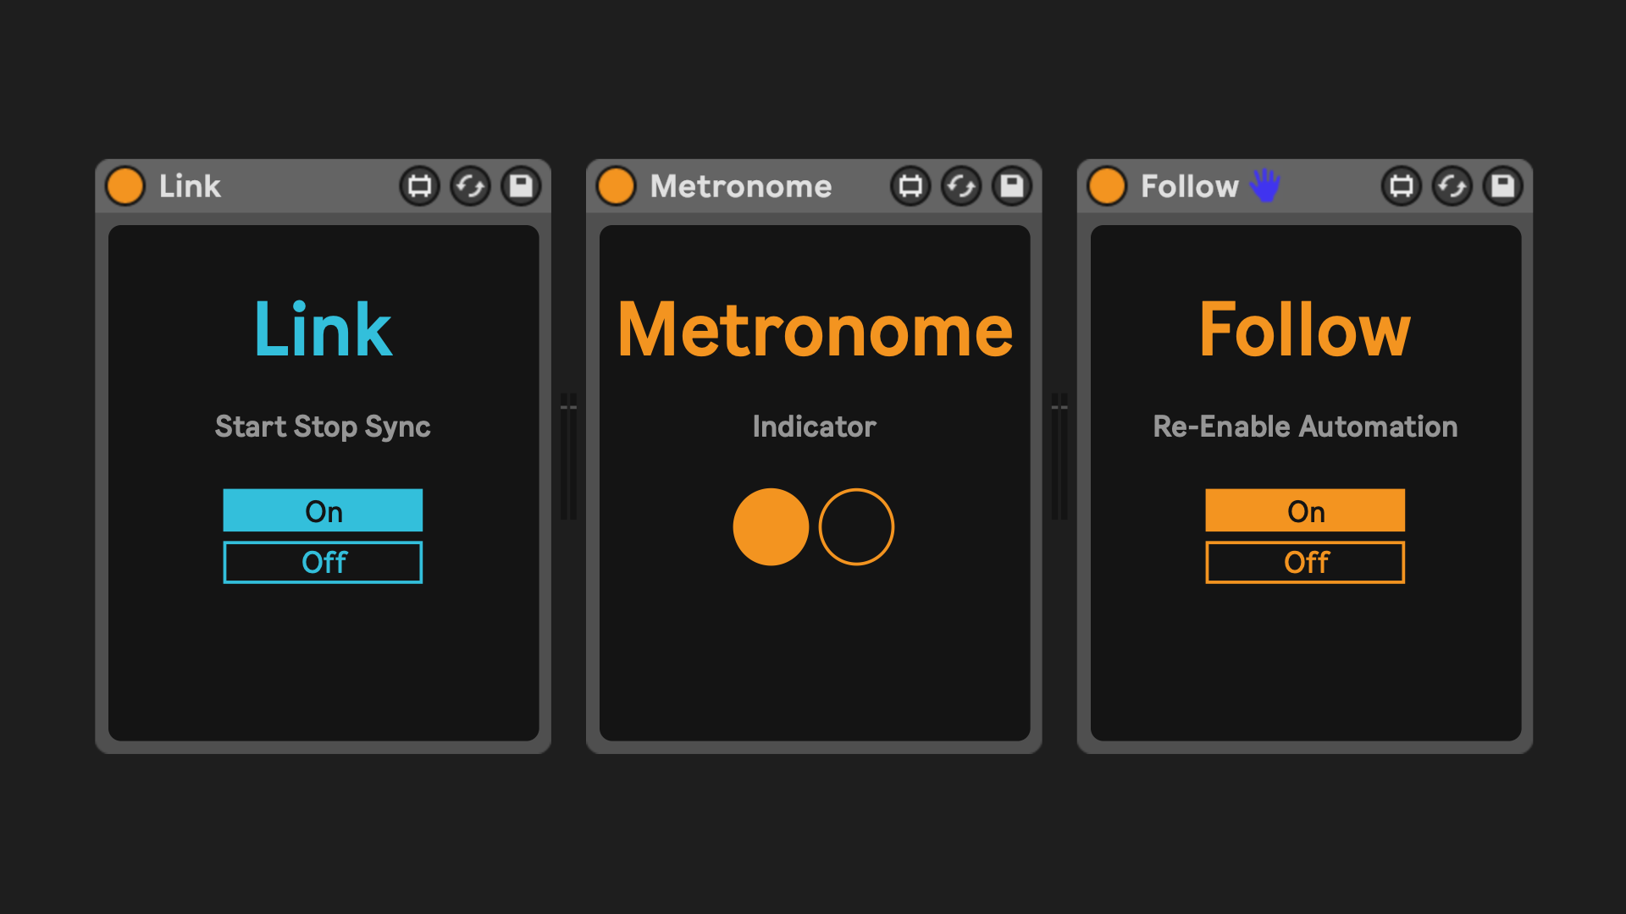Toggle the Link device activator circle
The height and width of the screenshot is (914, 1626).
pyautogui.click(x=125, y=186)
